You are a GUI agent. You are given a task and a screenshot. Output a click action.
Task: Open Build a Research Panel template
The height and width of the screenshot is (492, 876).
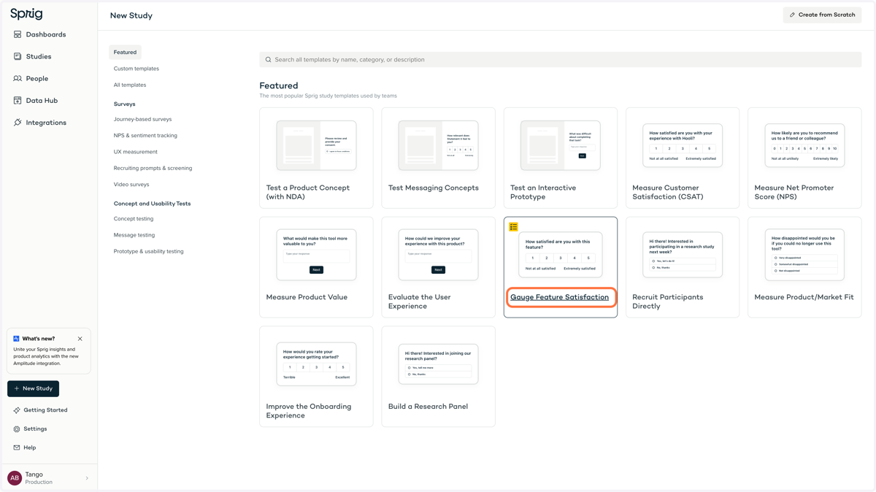point(438,377)
